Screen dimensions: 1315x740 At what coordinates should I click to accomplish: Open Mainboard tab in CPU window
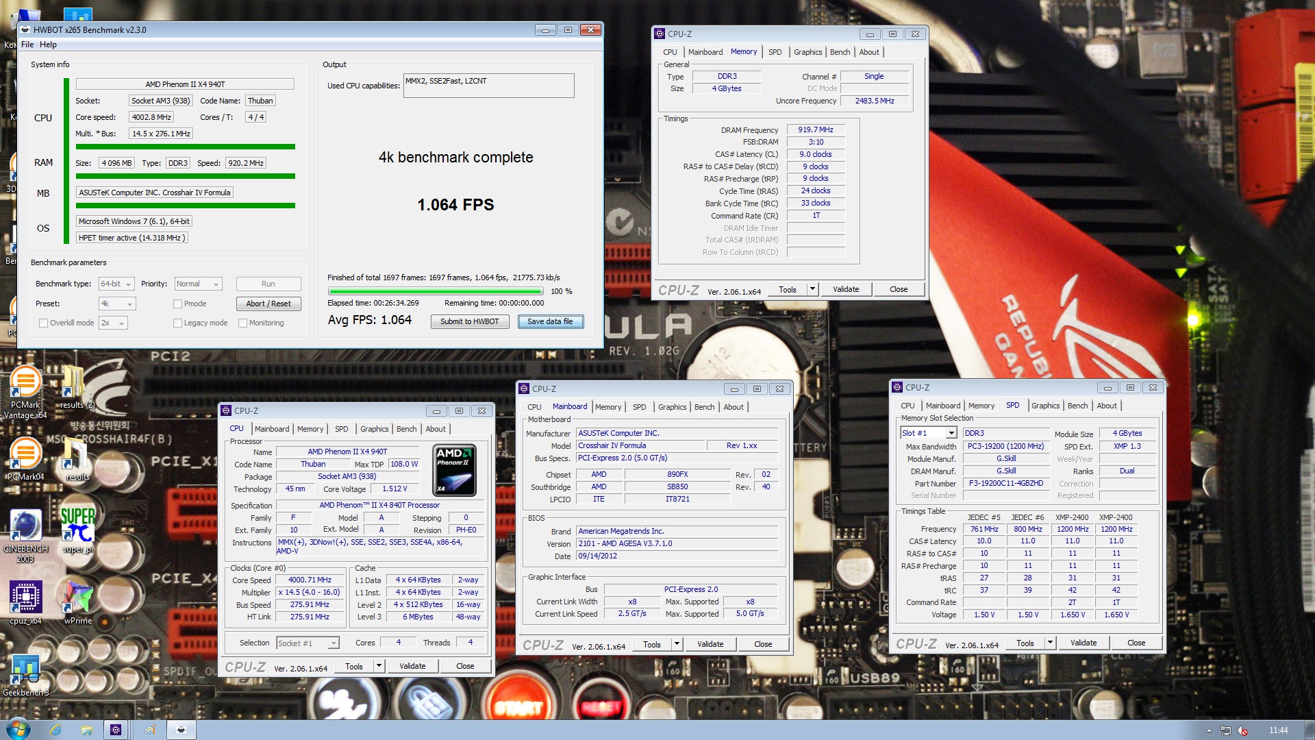tap(272, 429)
